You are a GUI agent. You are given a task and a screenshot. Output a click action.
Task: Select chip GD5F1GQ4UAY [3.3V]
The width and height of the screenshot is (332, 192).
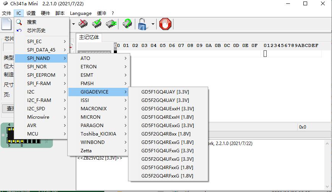point(165,92)
